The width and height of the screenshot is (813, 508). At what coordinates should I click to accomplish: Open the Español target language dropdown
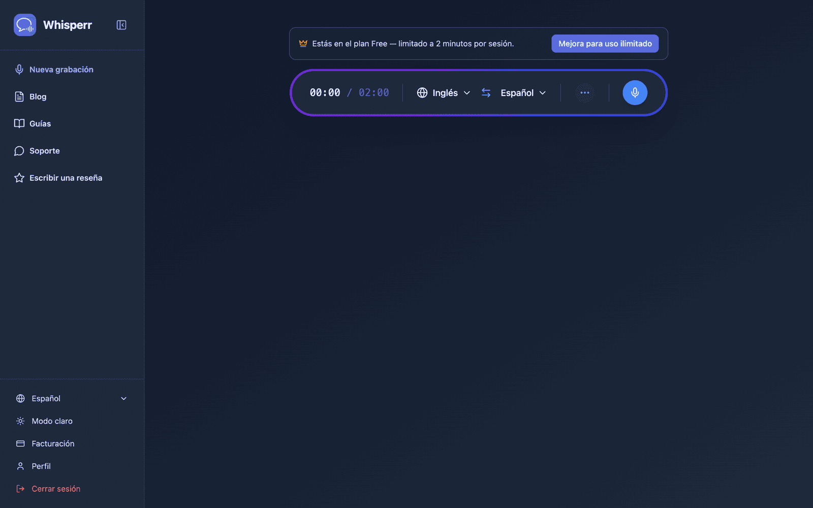click(523, 93)
